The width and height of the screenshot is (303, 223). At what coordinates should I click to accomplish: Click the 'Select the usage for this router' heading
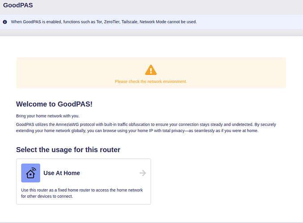tap(68, 150)
